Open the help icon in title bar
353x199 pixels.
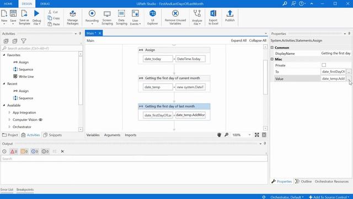coord(301,4)
